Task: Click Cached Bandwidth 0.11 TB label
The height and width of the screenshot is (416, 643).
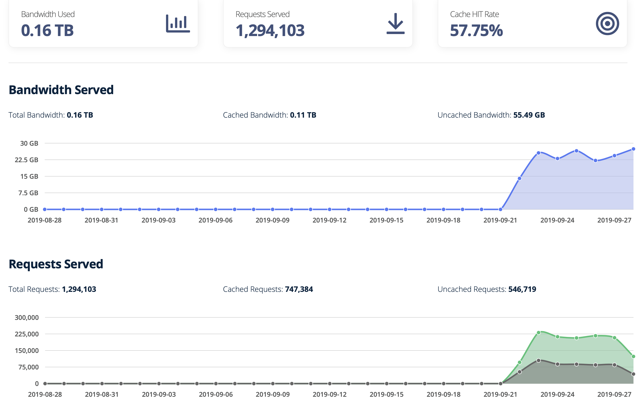Action: tap(269, 115)
